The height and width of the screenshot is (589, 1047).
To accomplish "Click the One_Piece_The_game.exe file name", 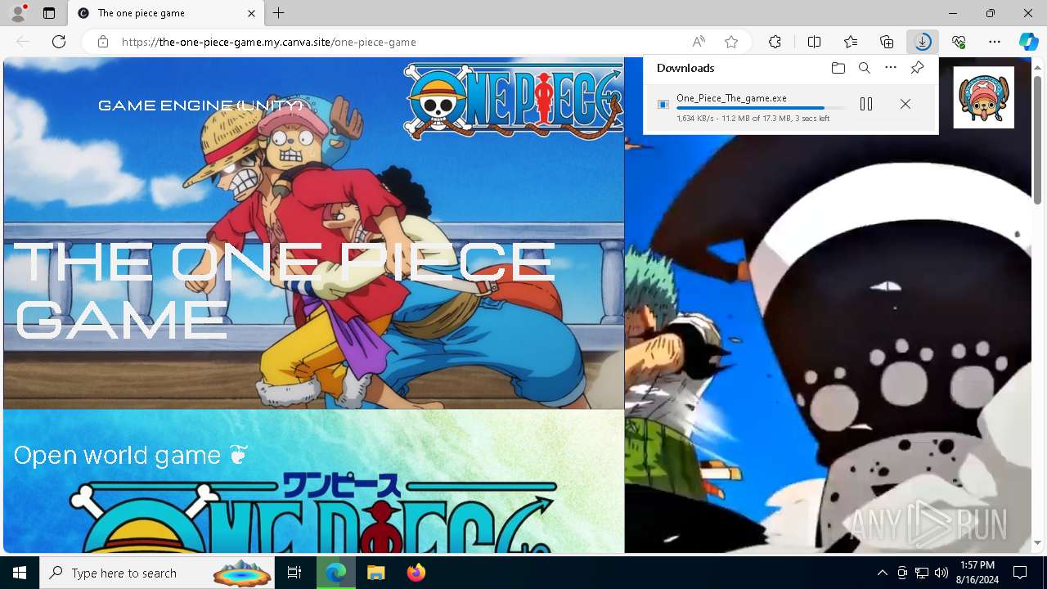I will click(x=731, y=98).
